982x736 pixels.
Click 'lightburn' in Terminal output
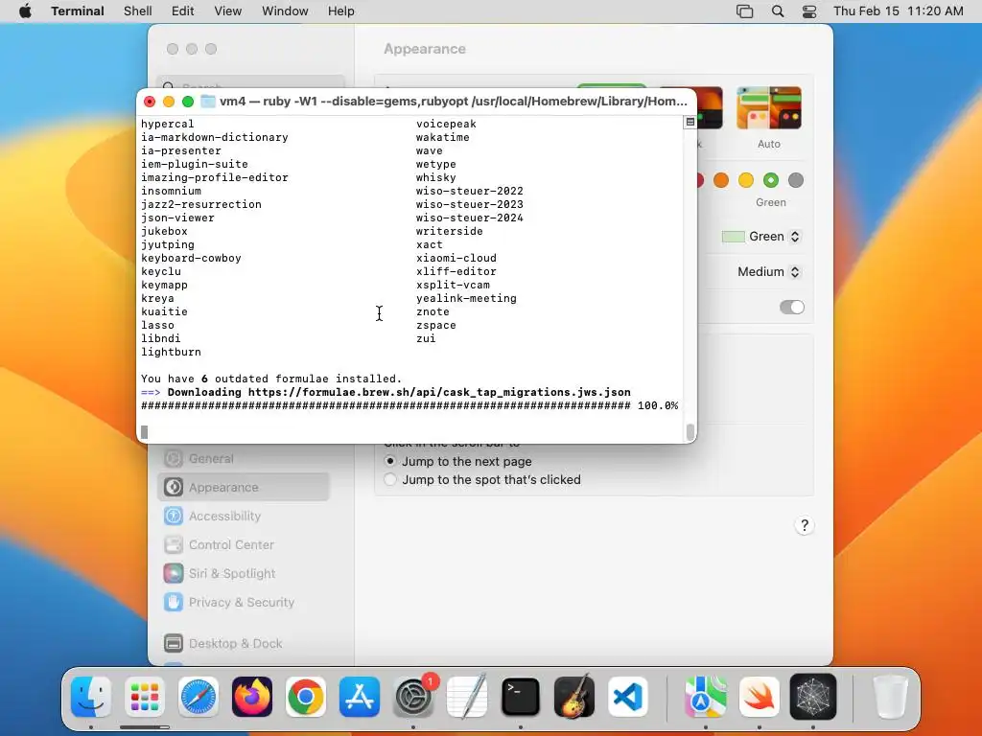(171, 352)
